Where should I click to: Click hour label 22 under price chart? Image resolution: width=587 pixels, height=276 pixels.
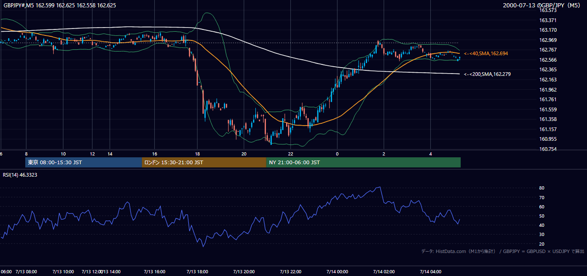[290, 154]
